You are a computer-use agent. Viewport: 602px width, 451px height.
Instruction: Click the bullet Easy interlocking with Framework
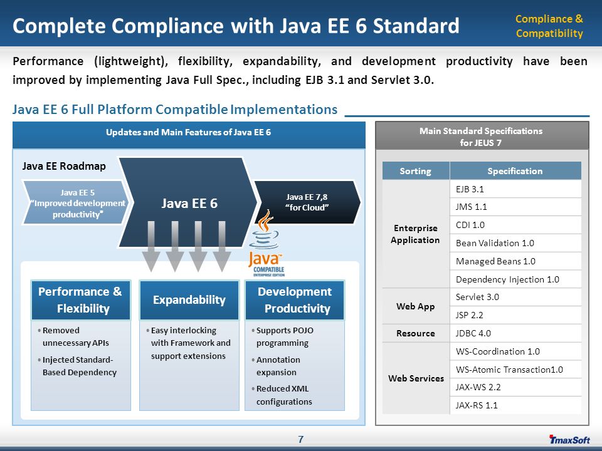click(x=188, y=343)
